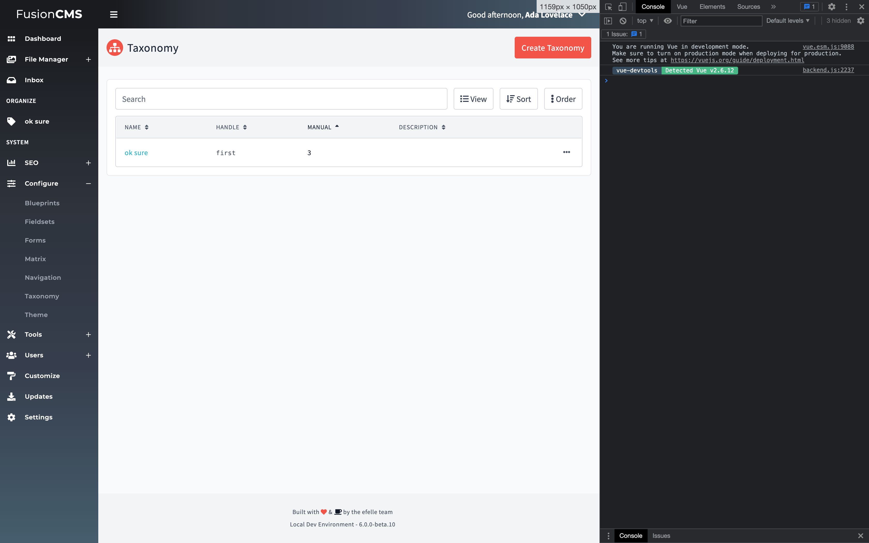Switch to the Vue DevTools tab
The image size is (869, 543).
pos(681,6)
